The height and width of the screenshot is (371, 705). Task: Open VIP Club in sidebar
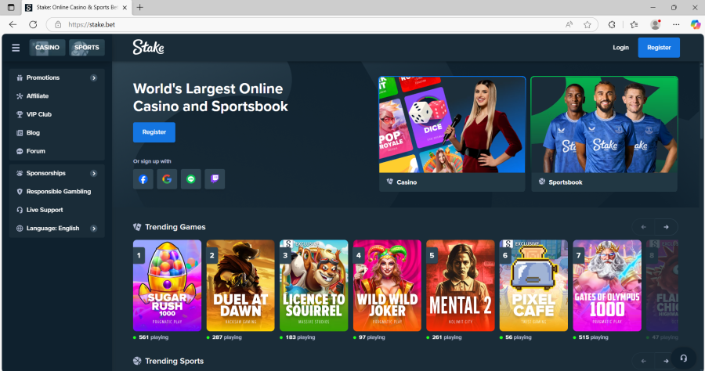57,114
